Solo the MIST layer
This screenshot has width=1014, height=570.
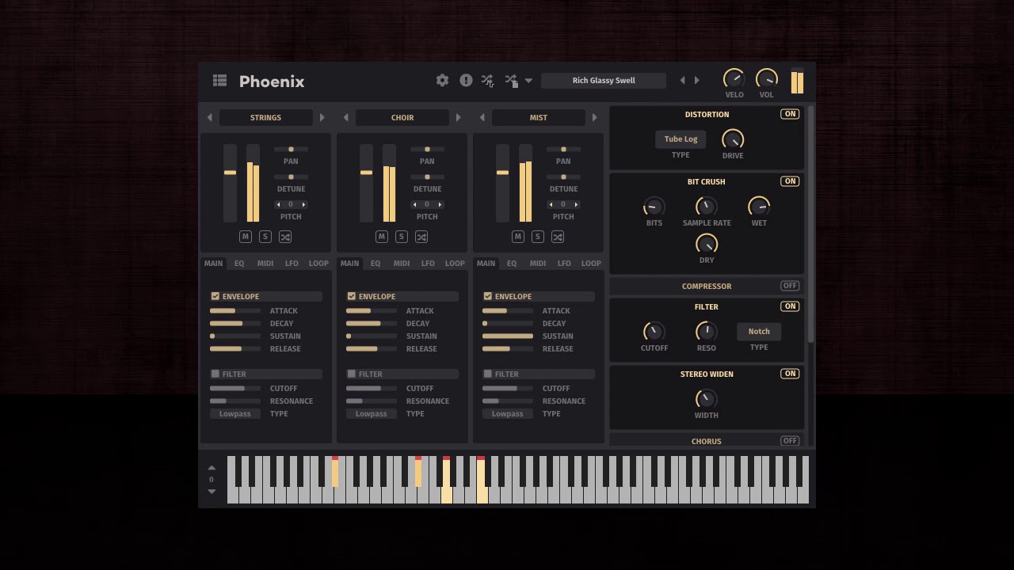click(x=537, y=237)
